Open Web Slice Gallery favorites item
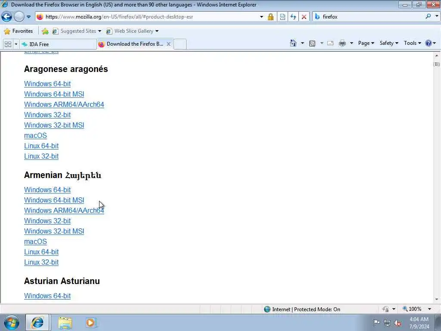The image size is (441, 331). (x=132, y=31)
